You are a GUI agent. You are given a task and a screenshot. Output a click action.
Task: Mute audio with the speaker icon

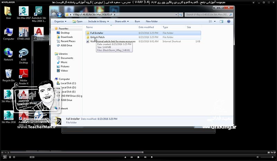[258, 157]
